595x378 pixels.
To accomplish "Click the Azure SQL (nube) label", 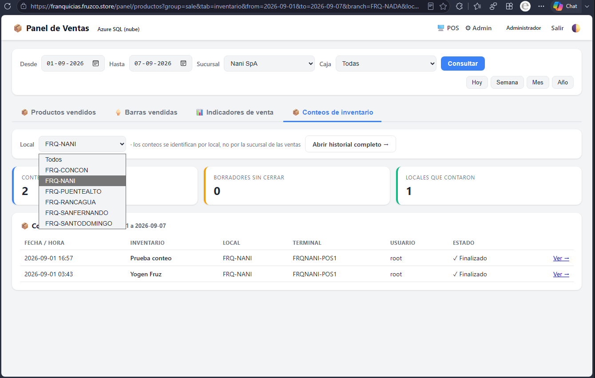I will [119, 29].
